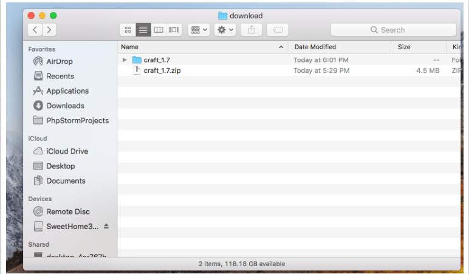The width and height of the screenshot is (469, 274).
Task: Close the Finder window with red button
Action: tap(31, 16)
